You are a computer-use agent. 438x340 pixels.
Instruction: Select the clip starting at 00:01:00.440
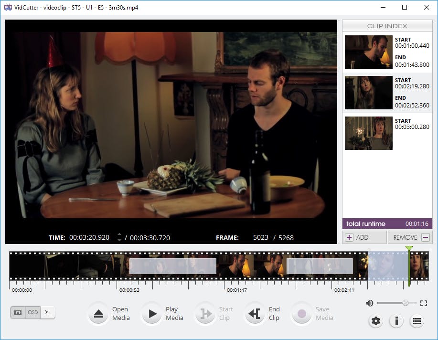pos(387,52)
